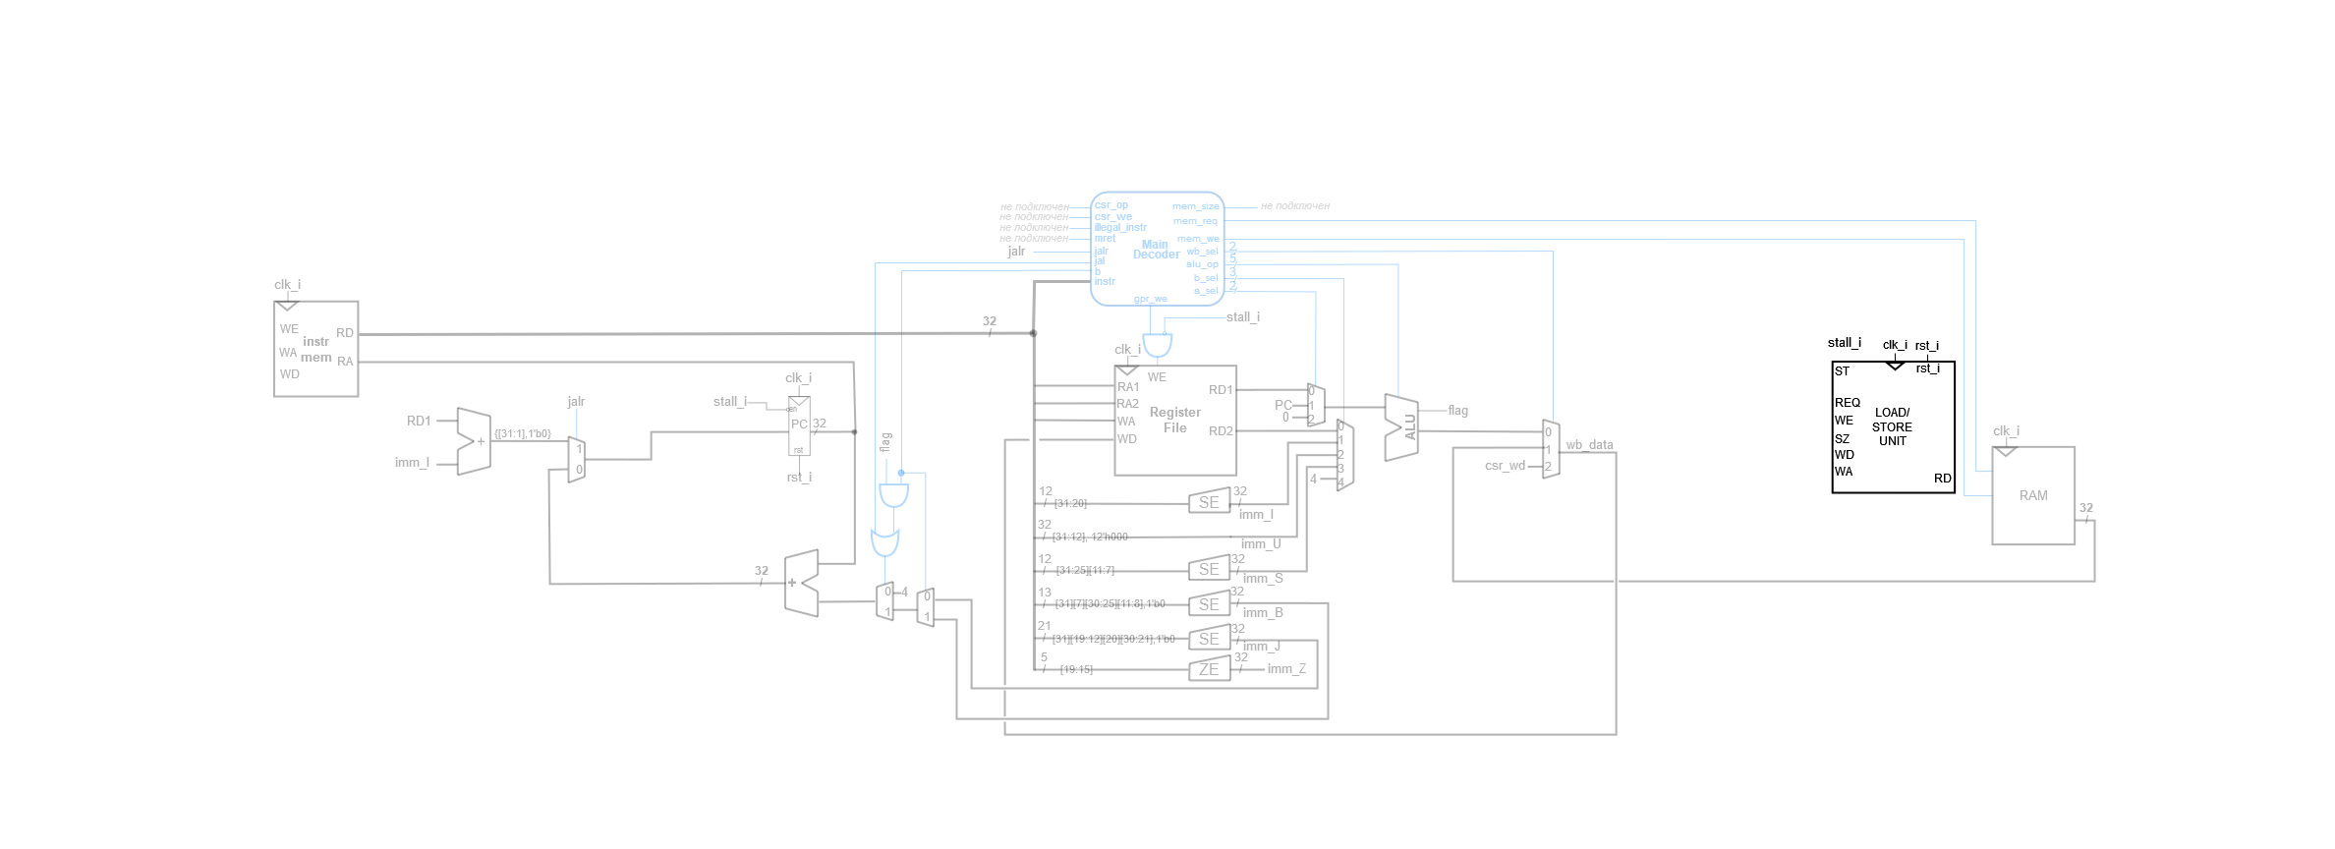2335x849 pixels.
Task: Select the RAM block
Action: point(2033,495)
